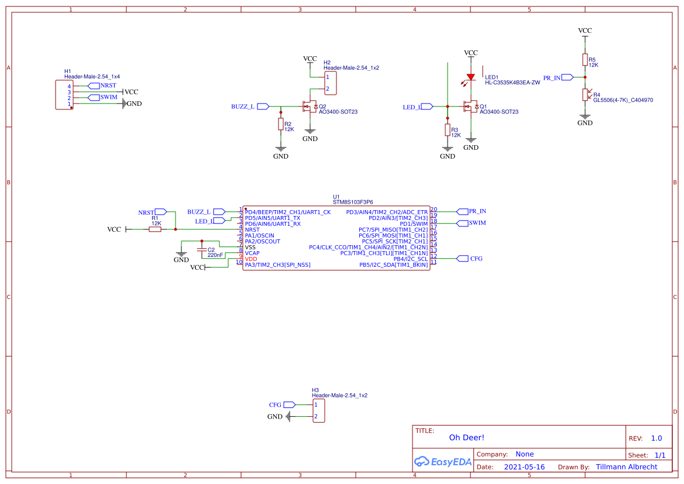684x484 pixels.
Task: Select the R4 photoresistor symbol
Action: 586,94
